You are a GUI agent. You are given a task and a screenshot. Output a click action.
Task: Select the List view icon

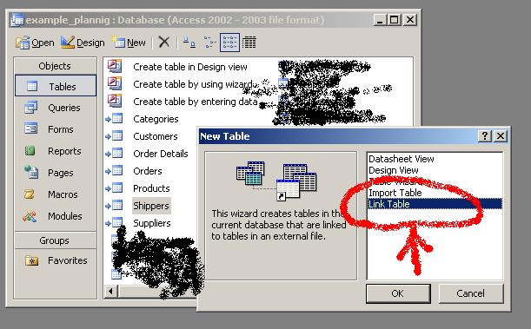coord(229,43)
